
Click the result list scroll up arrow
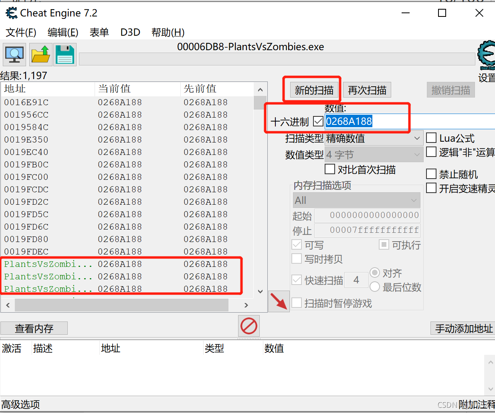260,90
